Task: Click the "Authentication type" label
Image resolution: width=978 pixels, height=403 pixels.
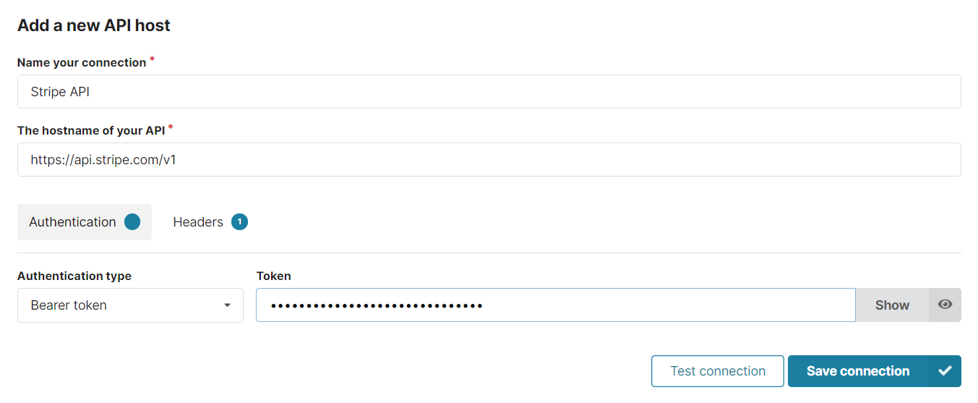Action: (74, 276)
